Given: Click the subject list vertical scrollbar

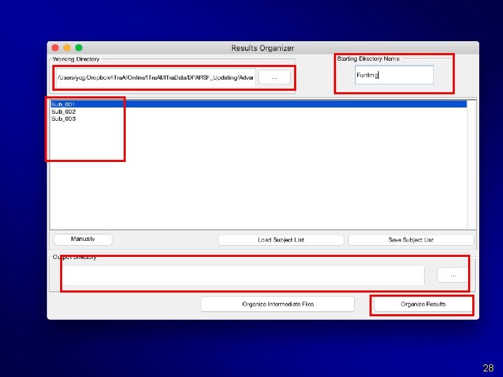Looking at the screenshot, I should click(472, 165).
